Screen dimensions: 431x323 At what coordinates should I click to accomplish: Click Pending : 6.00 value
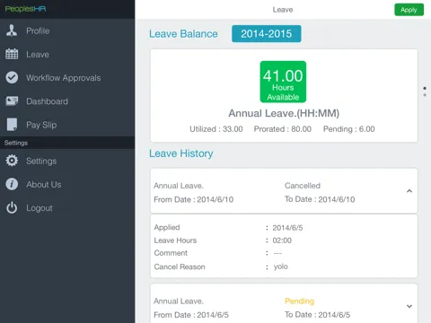pos(349,129)
